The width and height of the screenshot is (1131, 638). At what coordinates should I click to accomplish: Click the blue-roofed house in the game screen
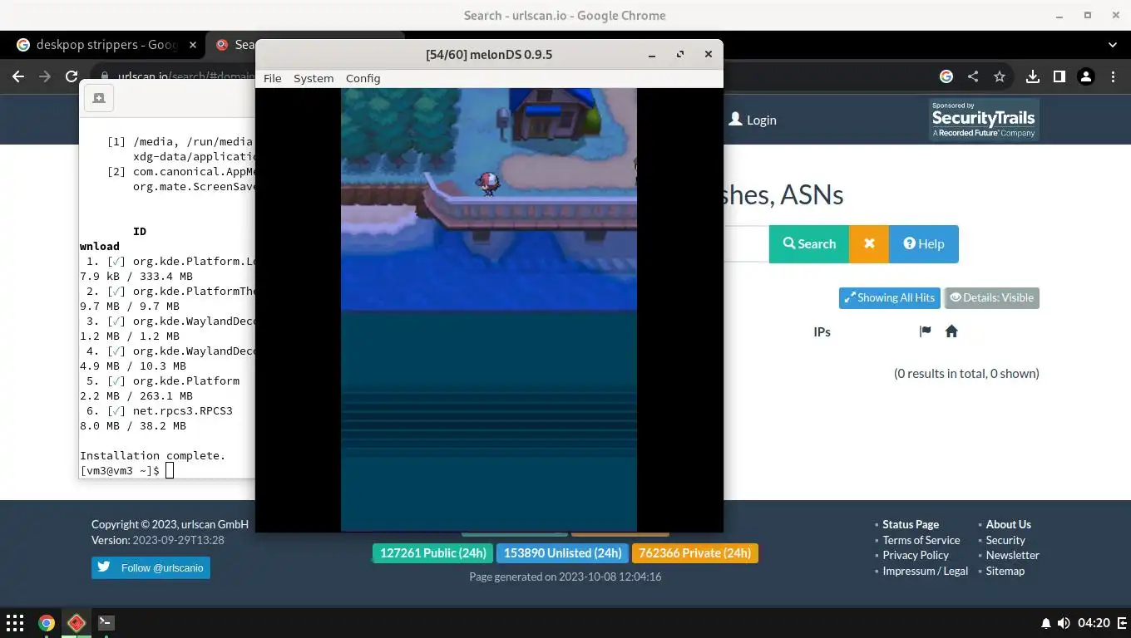(555, 113)
